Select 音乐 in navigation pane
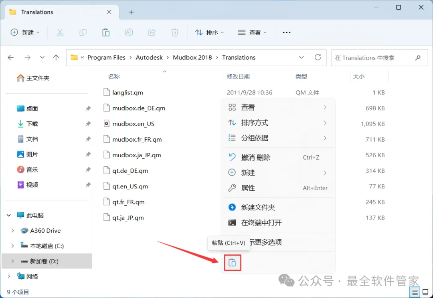 tap(28, 169)
